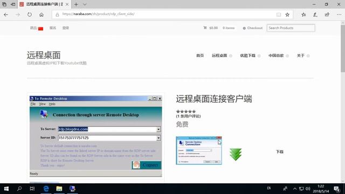Click the Edge icon on taskbar
This screenshot has width=345, height=194.
point(46,189)
